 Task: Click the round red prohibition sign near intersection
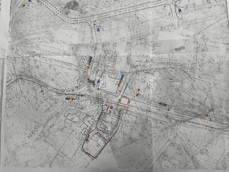pyautogui.click(x=138, y=94)
